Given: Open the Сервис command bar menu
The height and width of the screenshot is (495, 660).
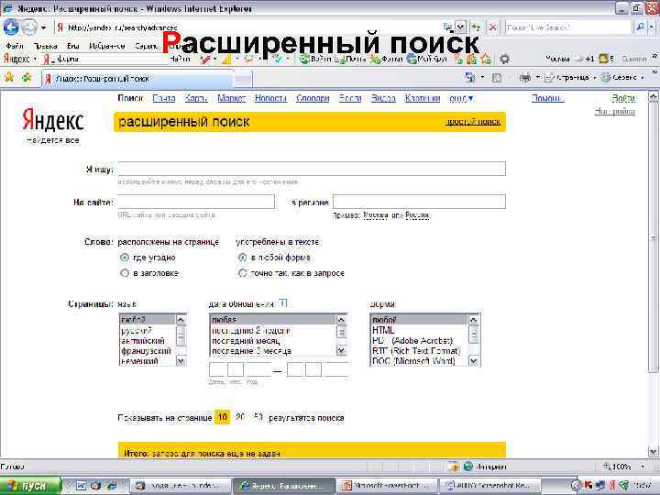Looking at the screenshot, I should (623, 78).
